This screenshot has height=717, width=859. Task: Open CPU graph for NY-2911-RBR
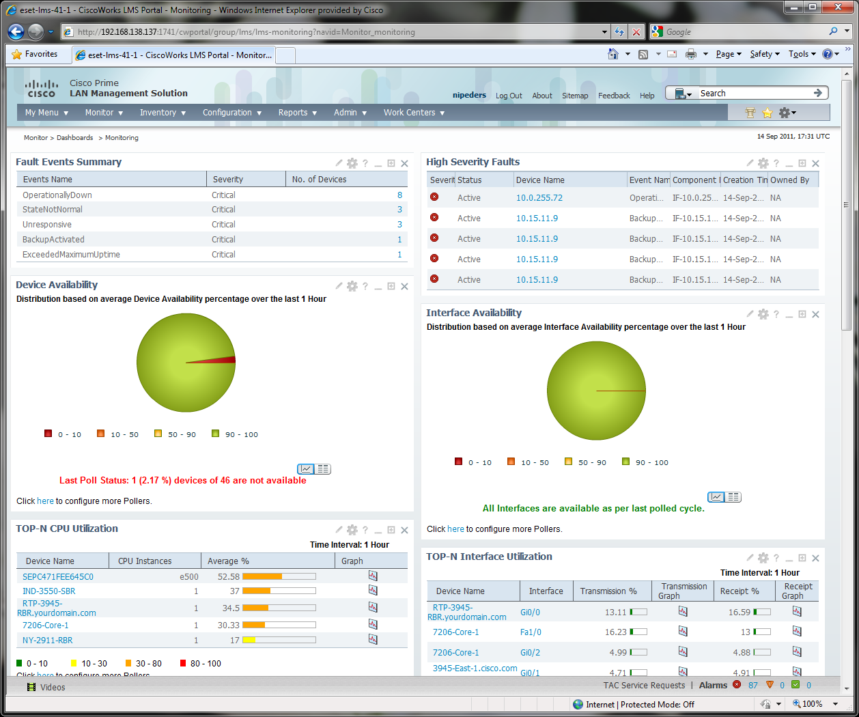(373, 639)
